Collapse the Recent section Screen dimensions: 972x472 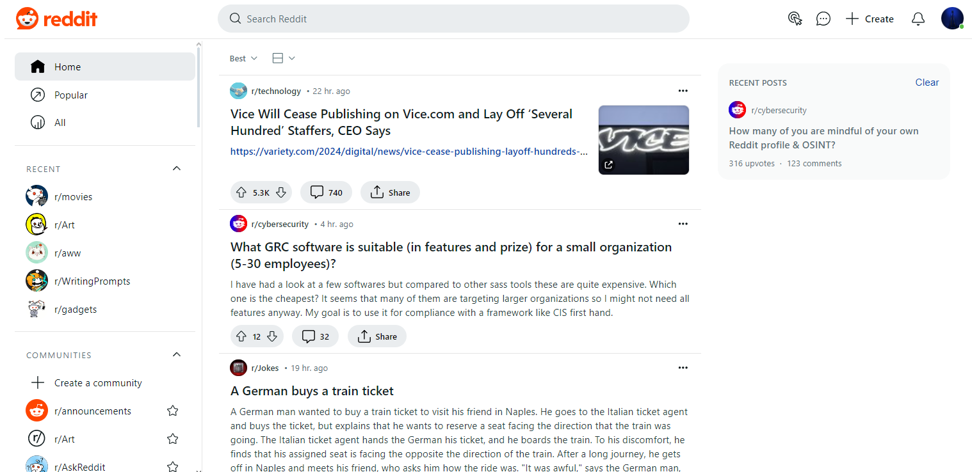[177, 169]
